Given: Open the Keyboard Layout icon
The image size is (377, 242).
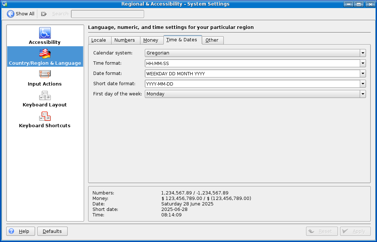Looking at the screenshot, I should [x=45, y=95].
